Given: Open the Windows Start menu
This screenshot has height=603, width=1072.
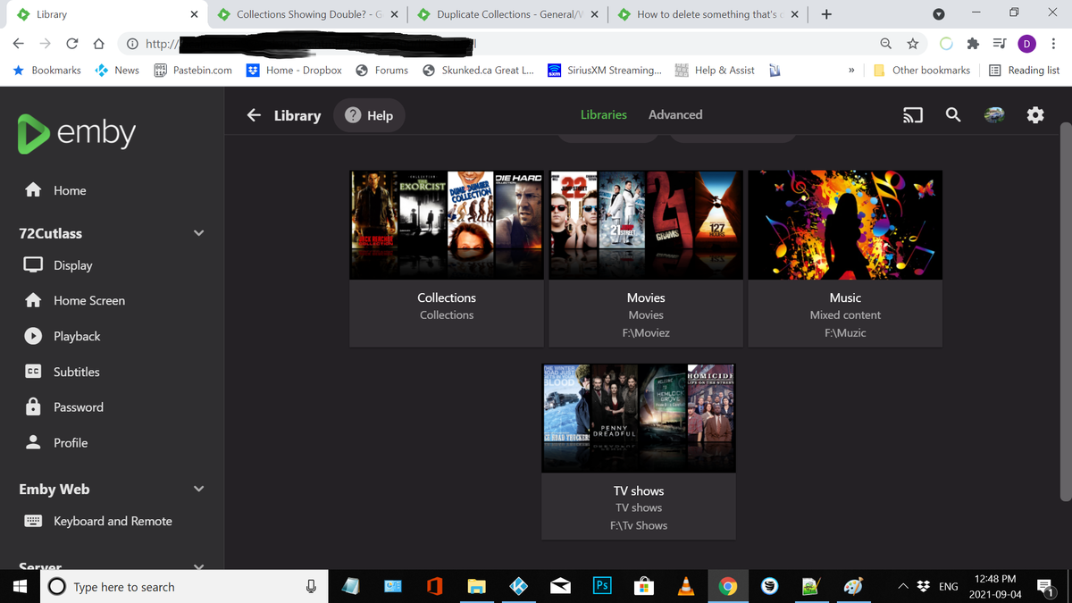Looking at the screenshot, I should click(x=21, y=587).
